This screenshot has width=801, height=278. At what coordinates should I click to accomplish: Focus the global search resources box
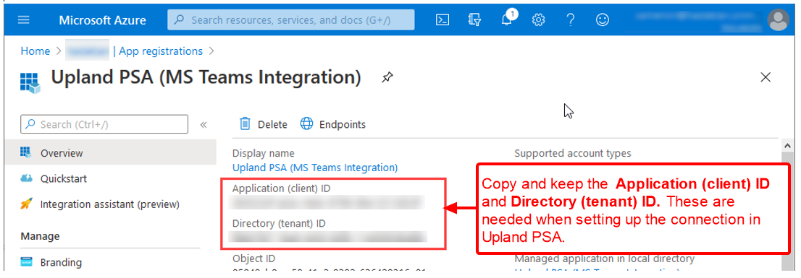coord(291,20)
